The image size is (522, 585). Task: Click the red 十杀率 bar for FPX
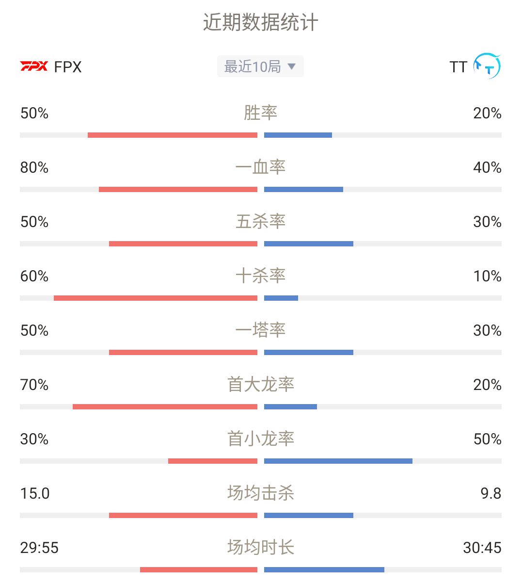[156, 298]
